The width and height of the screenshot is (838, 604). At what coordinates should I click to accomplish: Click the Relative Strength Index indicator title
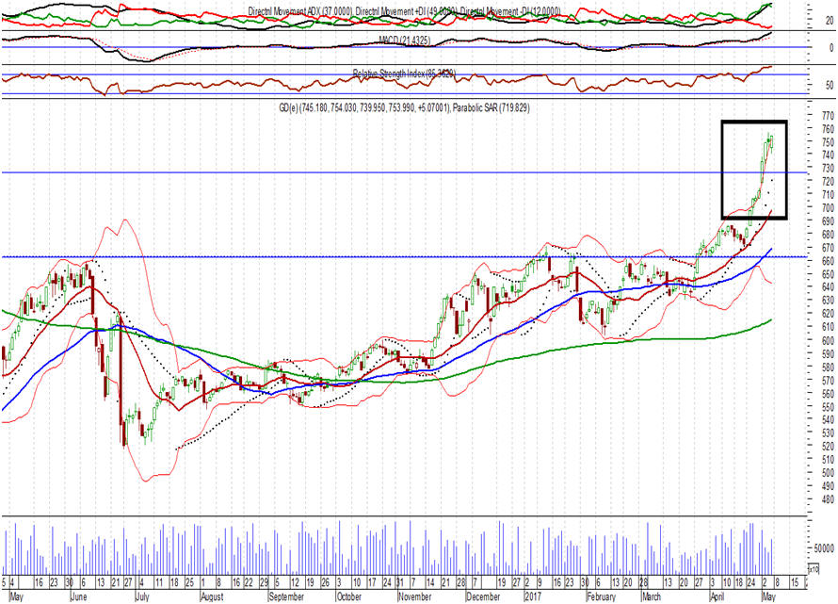(404, 73)
